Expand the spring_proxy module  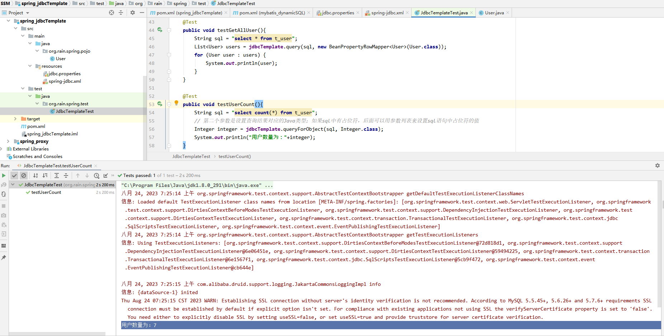tap(8, 141)
